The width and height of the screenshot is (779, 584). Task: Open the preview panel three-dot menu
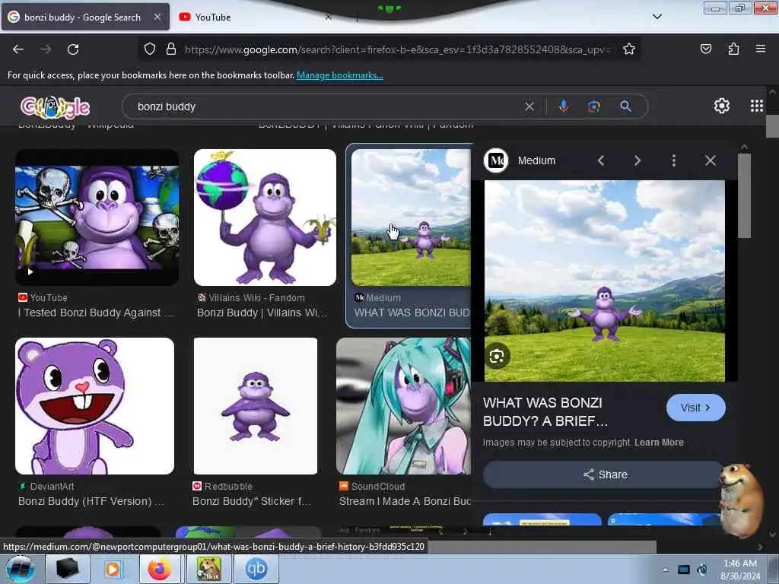[x=674, y=160]
